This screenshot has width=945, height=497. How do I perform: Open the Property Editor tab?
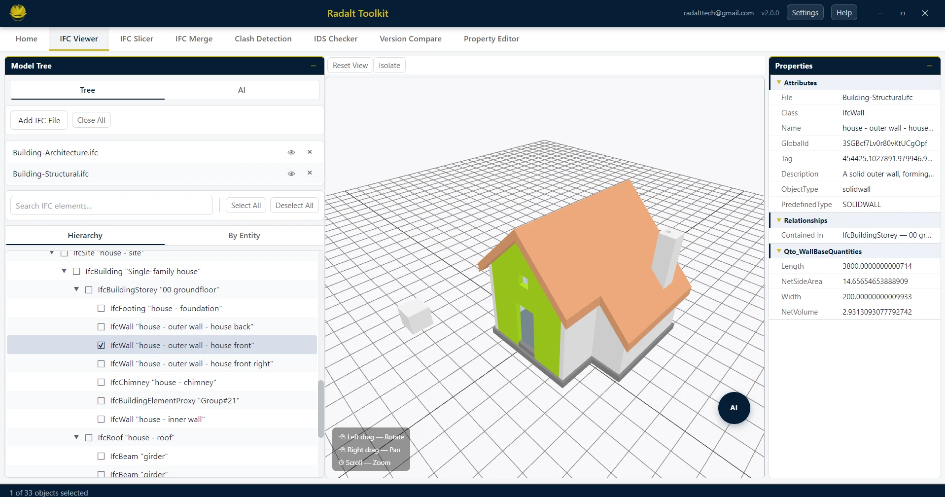491,38
